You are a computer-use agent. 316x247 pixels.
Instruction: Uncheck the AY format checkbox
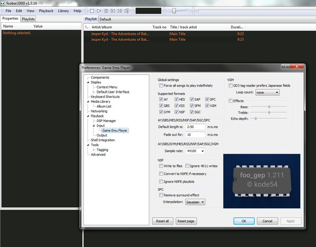[161, 99]
